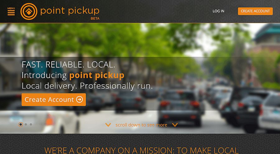Select the first carousel slide dot

[21, 124]
